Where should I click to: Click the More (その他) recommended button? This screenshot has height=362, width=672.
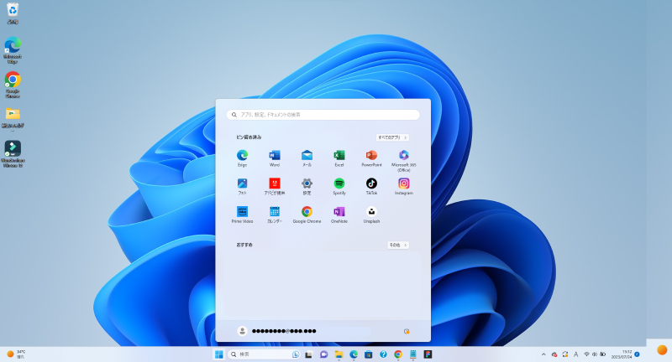click(398, 245)
